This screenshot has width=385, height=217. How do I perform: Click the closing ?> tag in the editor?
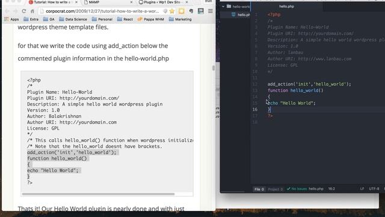click(270, 116)
